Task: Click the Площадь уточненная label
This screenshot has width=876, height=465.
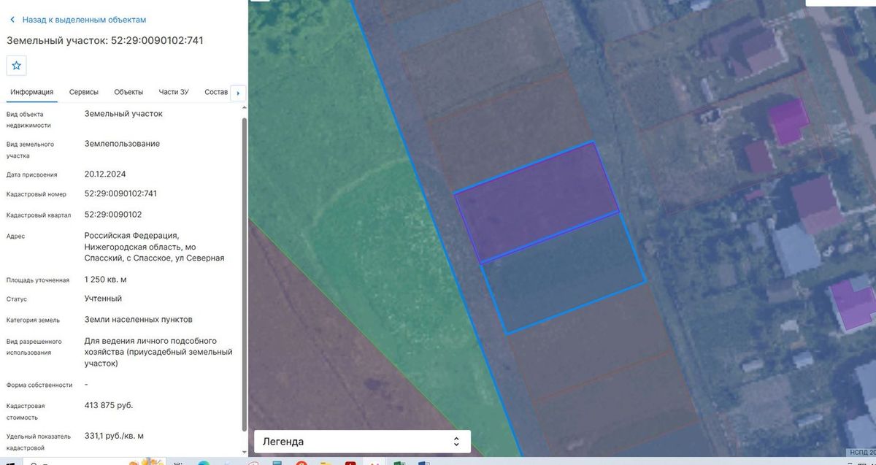Action: point(38,280)
